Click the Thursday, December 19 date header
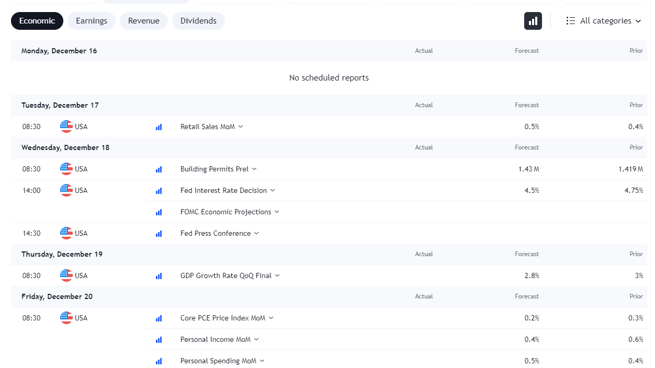Screen dimensions: 655x368 (62, 254)
